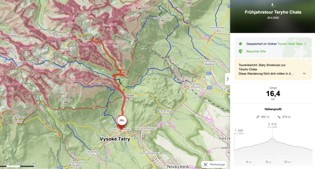This screenshot has height=169, width=315.
Task: Click the ascent arrow icon 992 m
Action: coord(258,117)
